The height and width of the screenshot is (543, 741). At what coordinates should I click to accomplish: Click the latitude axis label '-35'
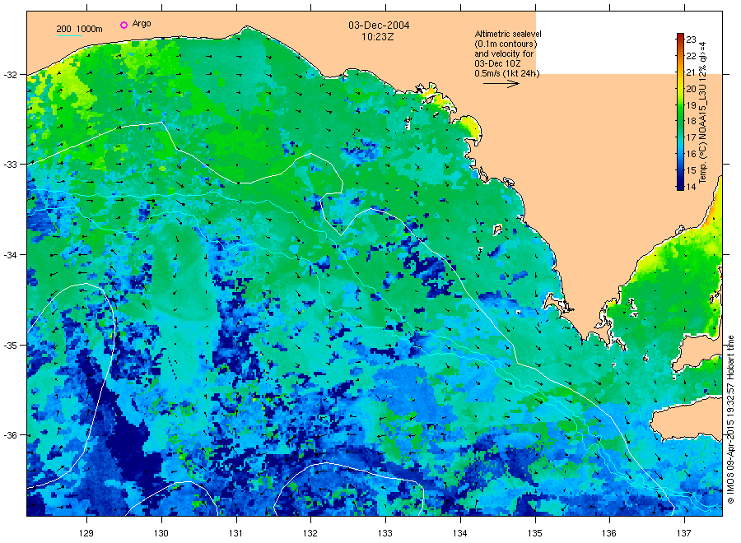[x=10, y=346]
